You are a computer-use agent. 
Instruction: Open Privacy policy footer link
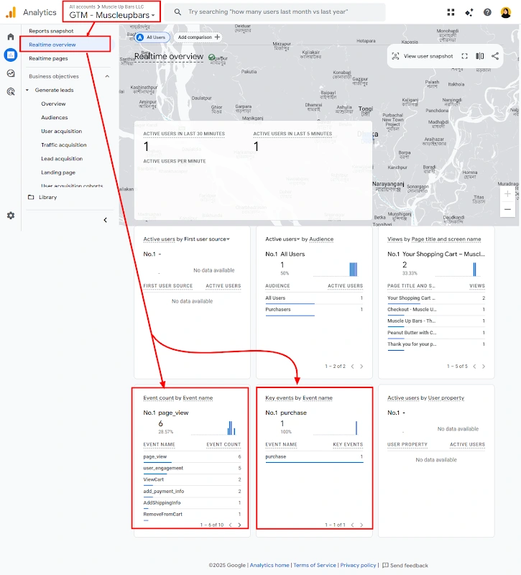[358, 565]
